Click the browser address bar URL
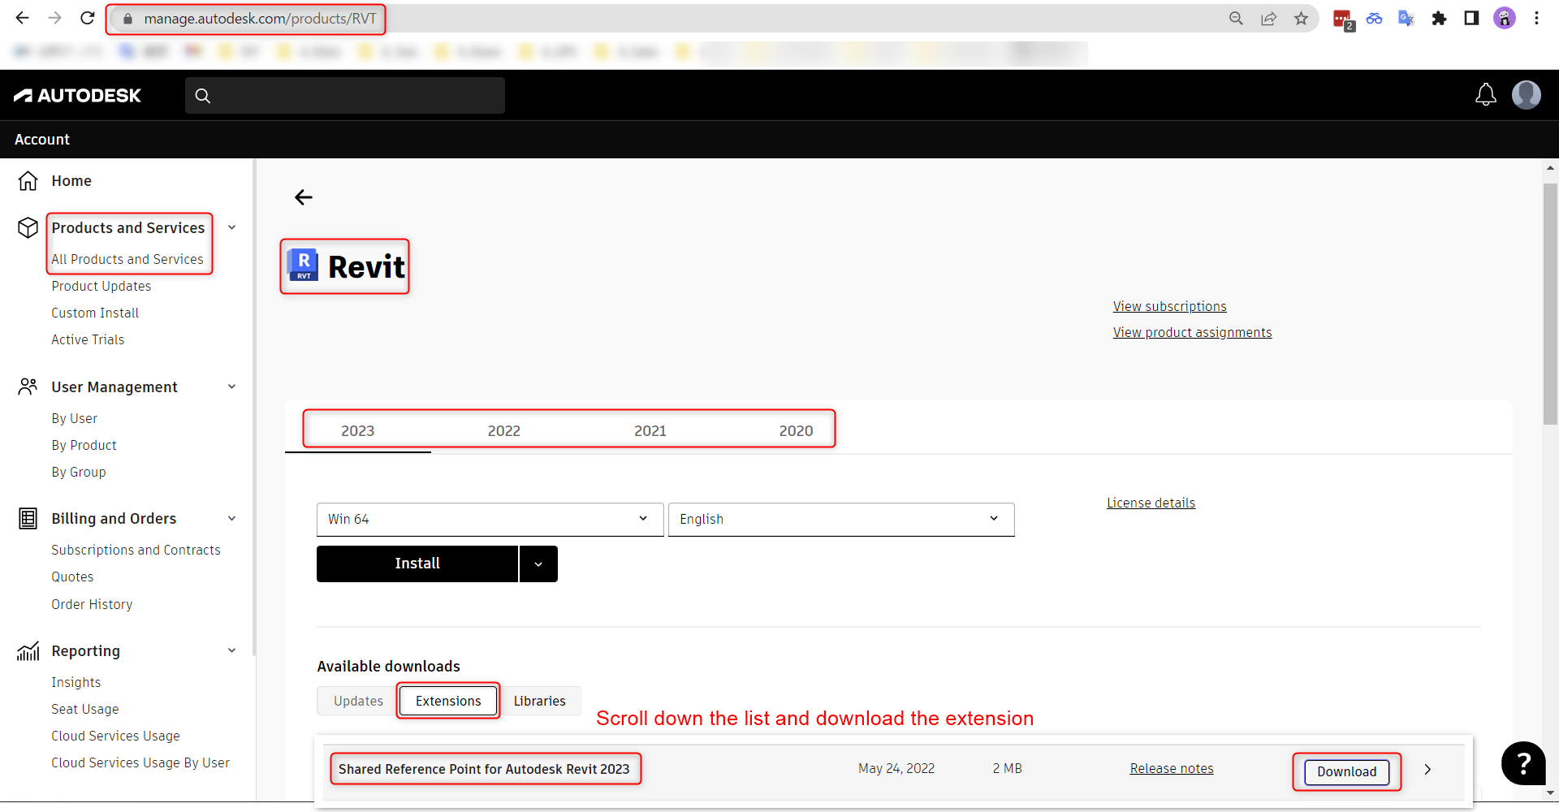1559x812 pixels. point(260,19)
